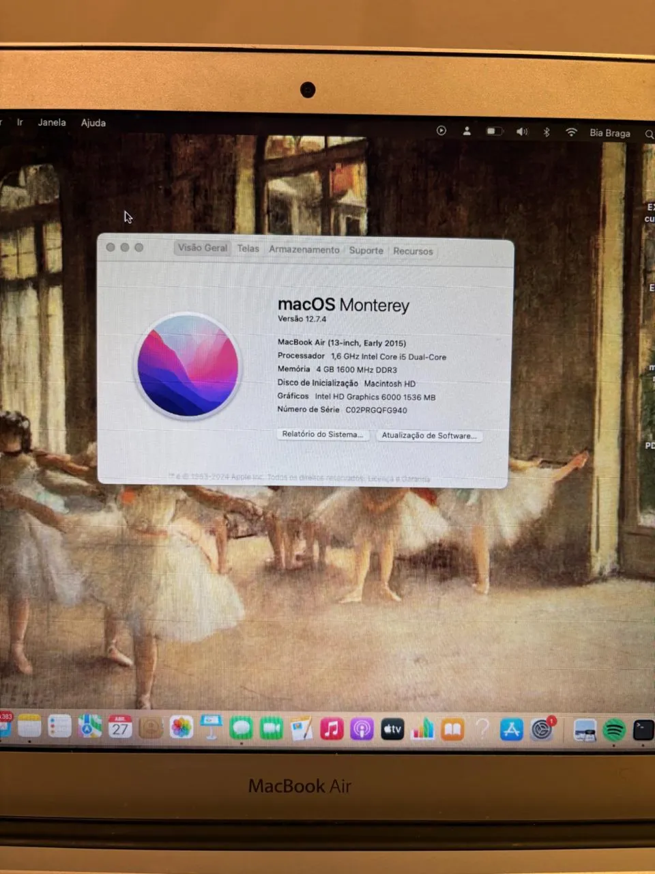Launch Preview from the dock
Screen dimensions: 655x874
pos(585,731)
